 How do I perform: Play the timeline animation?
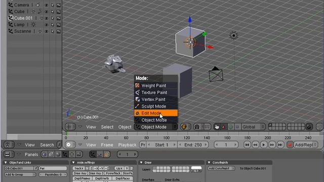pyautogui.click(x=264, y=145)
